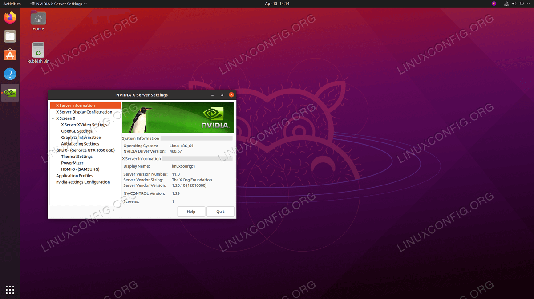Open the system menu arrow in the top bar

tap(529, 4)
